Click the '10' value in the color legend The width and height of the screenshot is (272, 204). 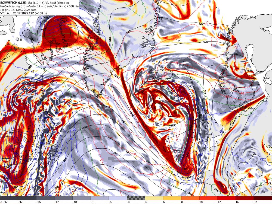[201, 202]
